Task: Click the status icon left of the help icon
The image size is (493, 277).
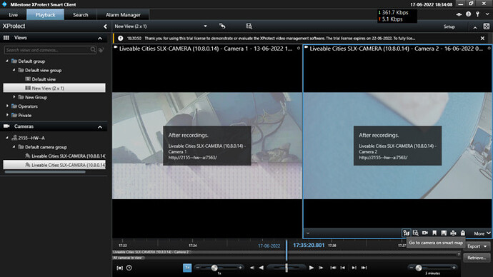Action: tap(459, 14)
